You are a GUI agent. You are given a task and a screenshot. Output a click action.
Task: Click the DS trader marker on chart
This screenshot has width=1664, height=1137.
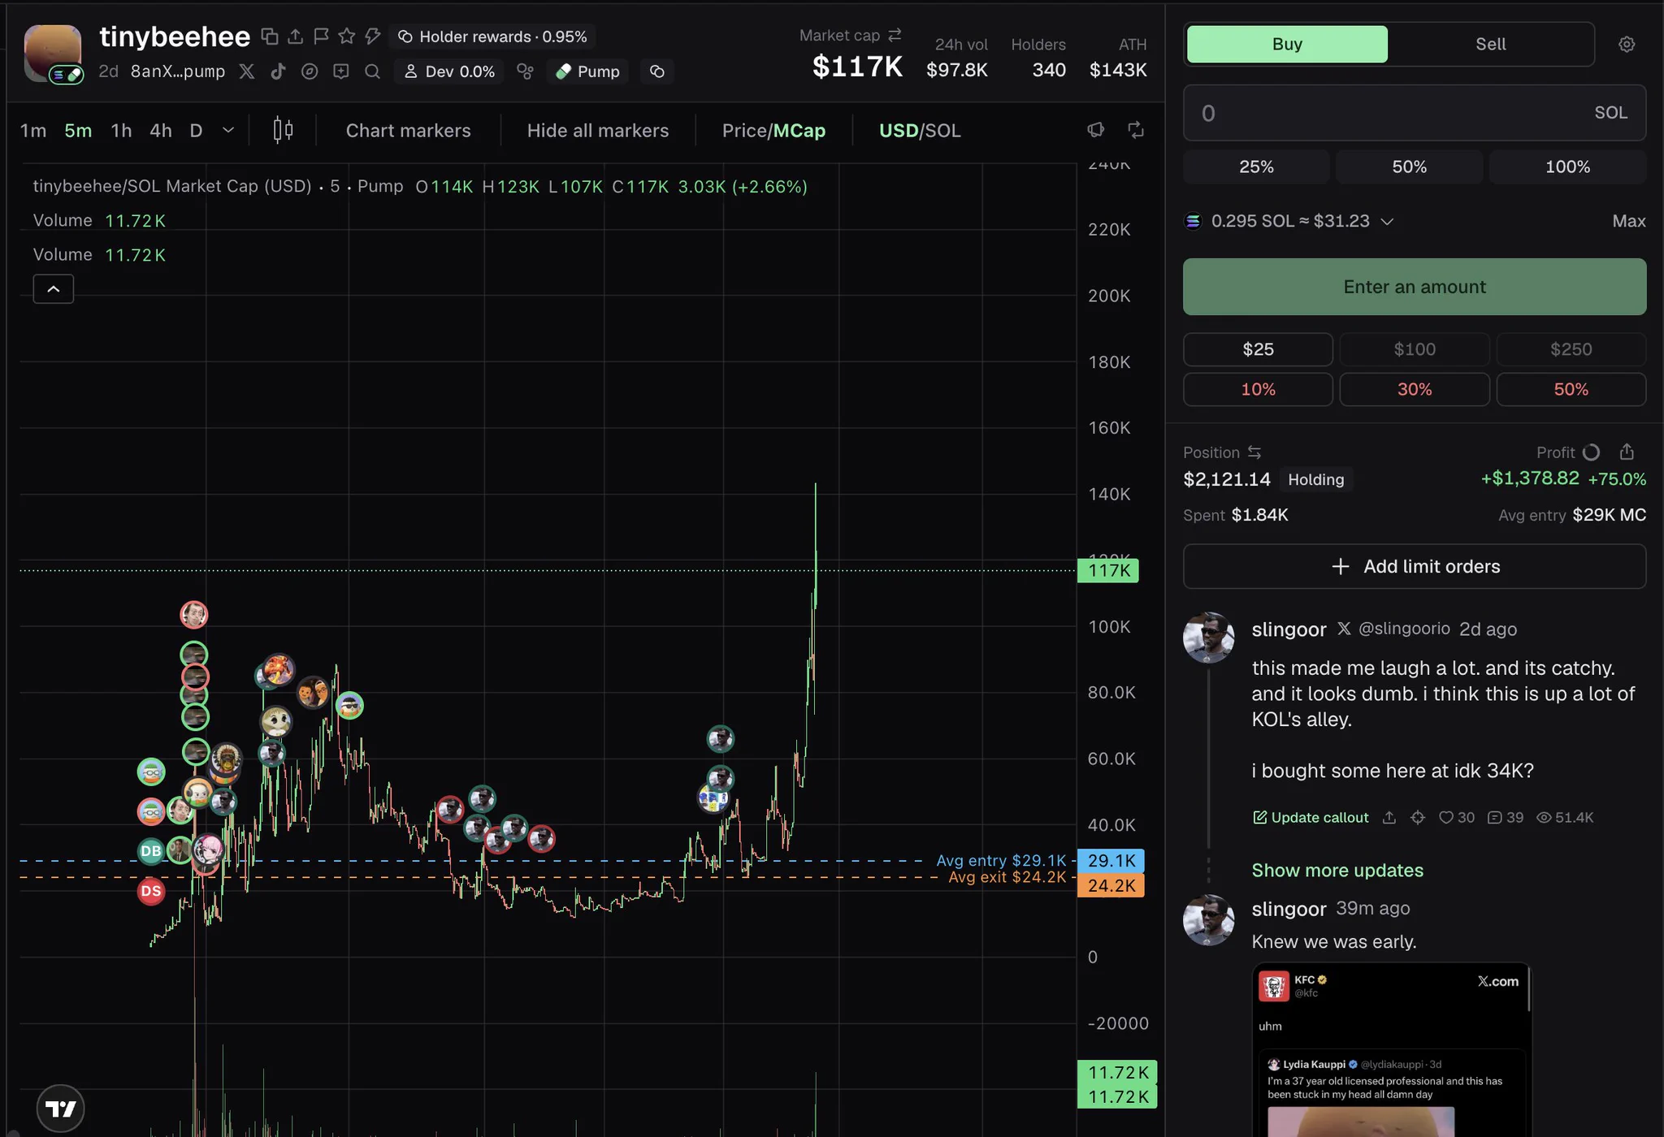[x=151, y=891]
